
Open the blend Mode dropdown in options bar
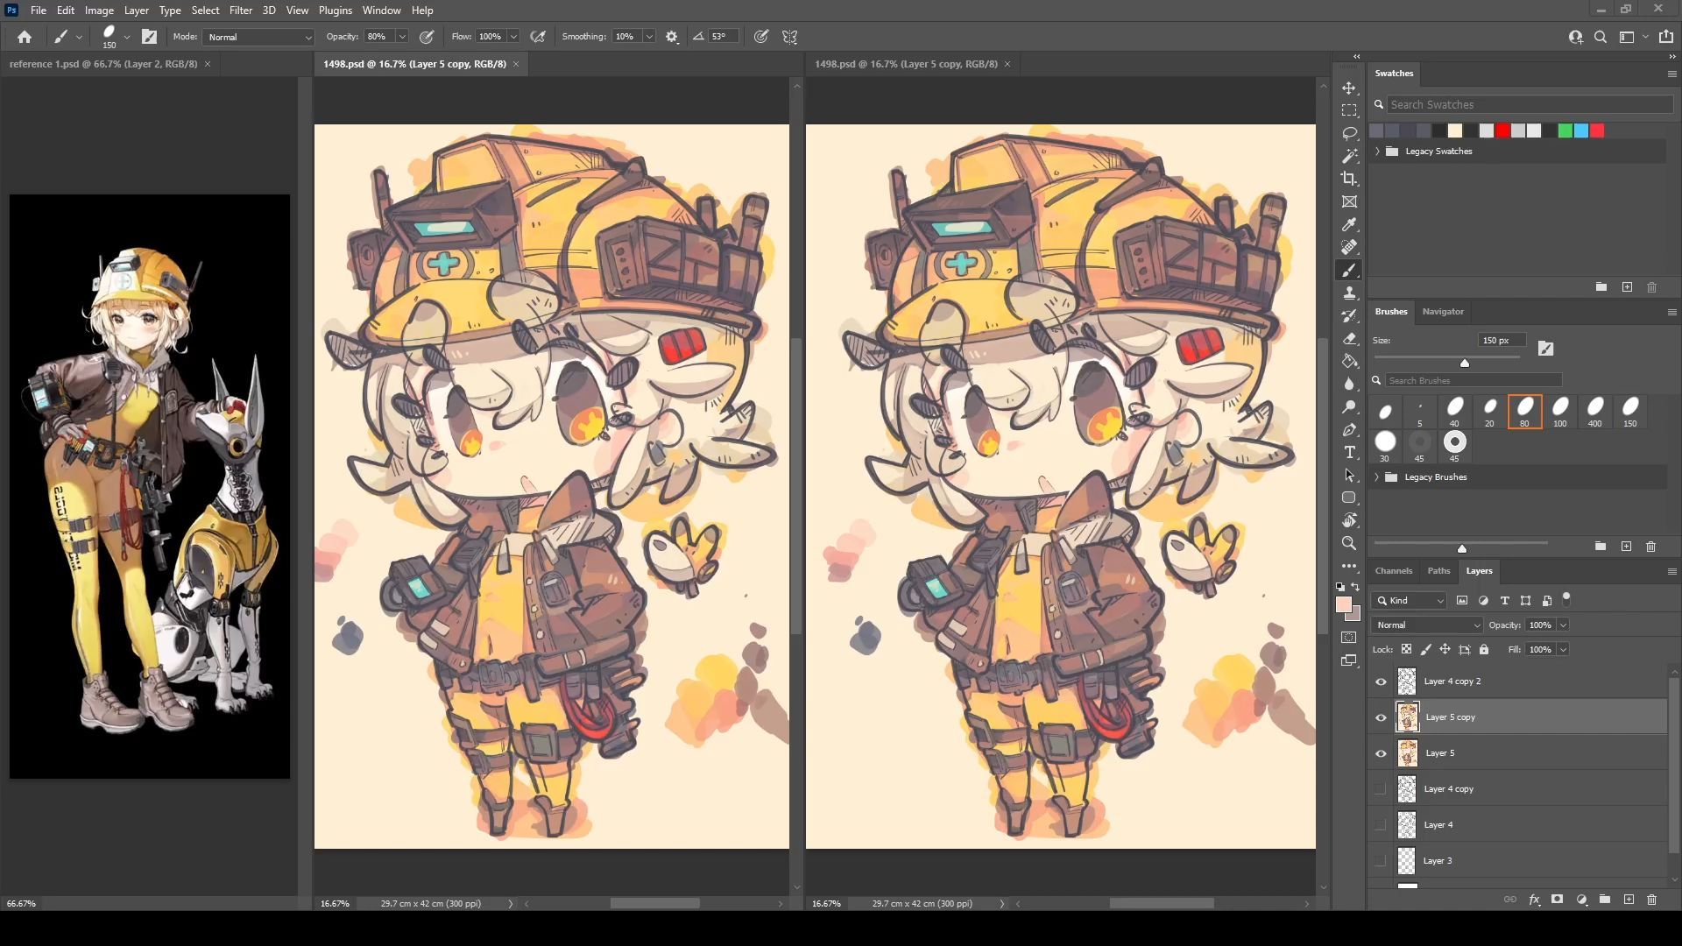point(258,37)
